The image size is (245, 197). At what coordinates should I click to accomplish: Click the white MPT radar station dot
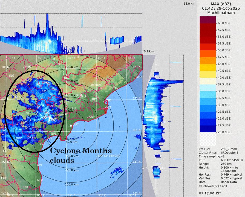[x=71, y=125]
